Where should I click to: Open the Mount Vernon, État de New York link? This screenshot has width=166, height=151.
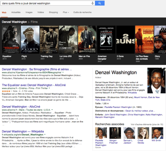click(127, 99)
